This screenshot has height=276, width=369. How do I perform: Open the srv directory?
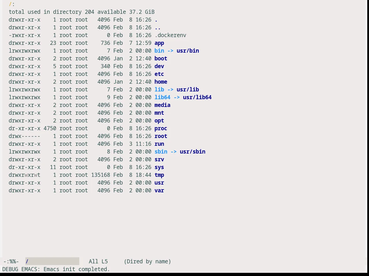[159, 160]
